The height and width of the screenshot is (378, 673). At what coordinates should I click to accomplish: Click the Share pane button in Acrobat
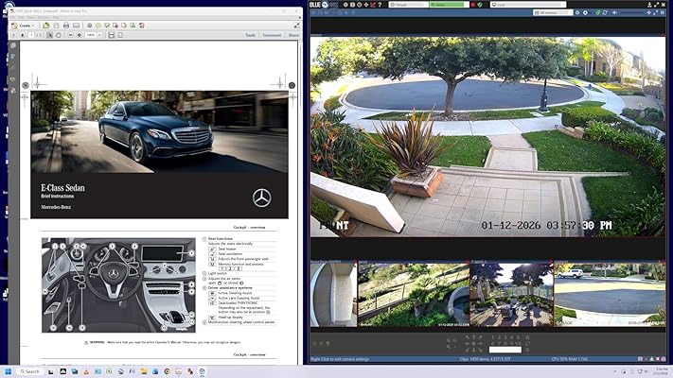click(293, 35)
